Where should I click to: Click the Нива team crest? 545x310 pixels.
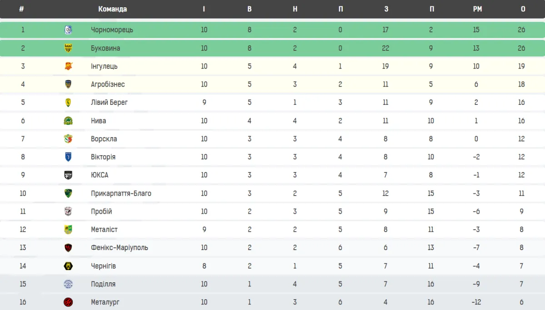click(68, 121)
